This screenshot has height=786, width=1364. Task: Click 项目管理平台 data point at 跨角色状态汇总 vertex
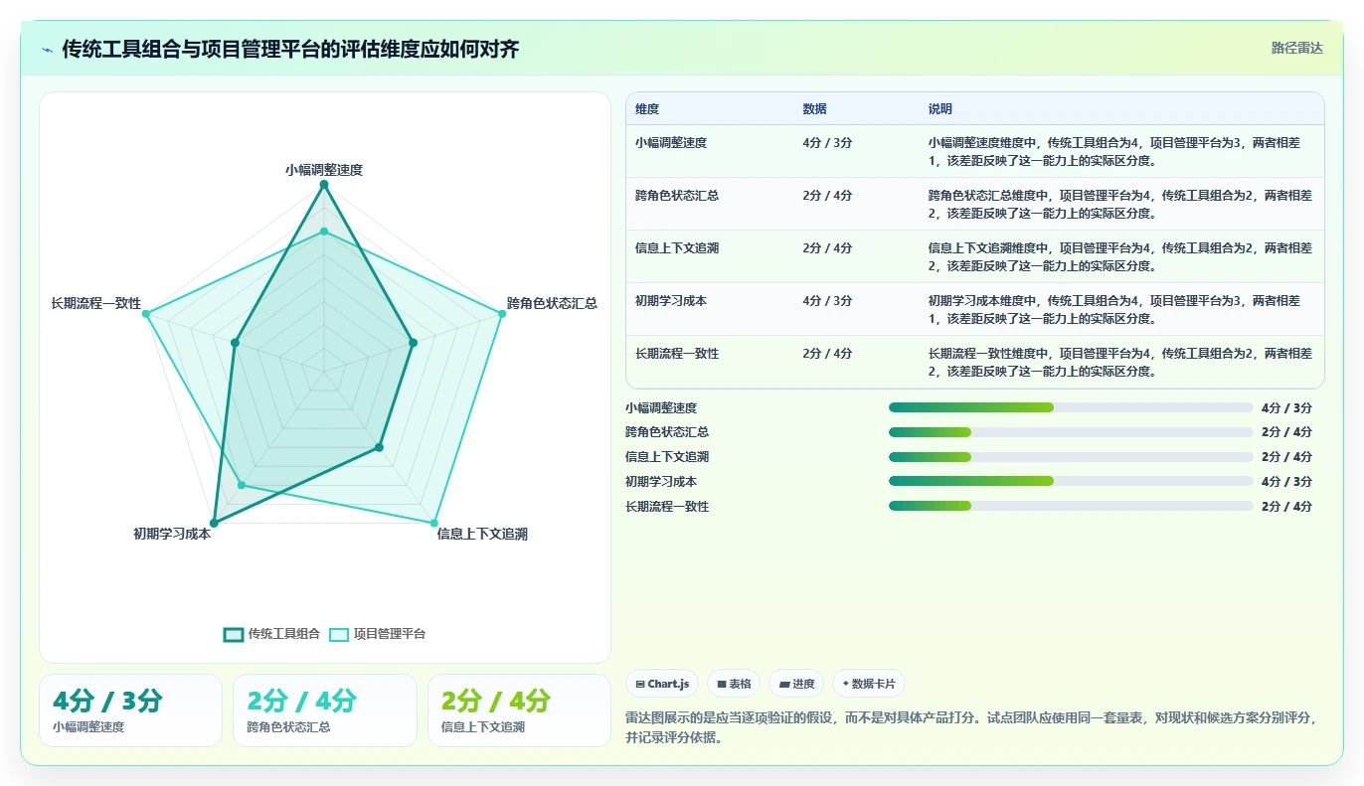(x=501, y=314)
